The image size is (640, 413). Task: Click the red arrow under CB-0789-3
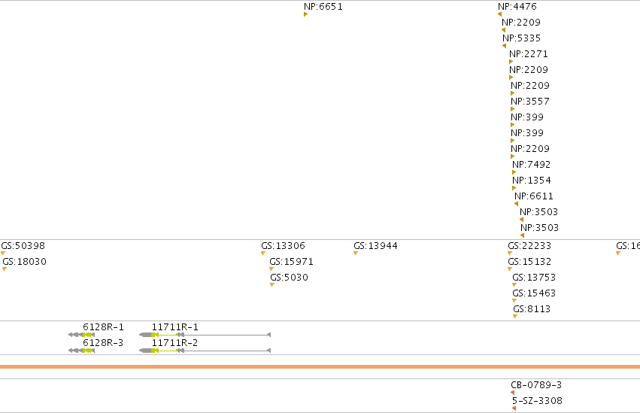(513, 393)
